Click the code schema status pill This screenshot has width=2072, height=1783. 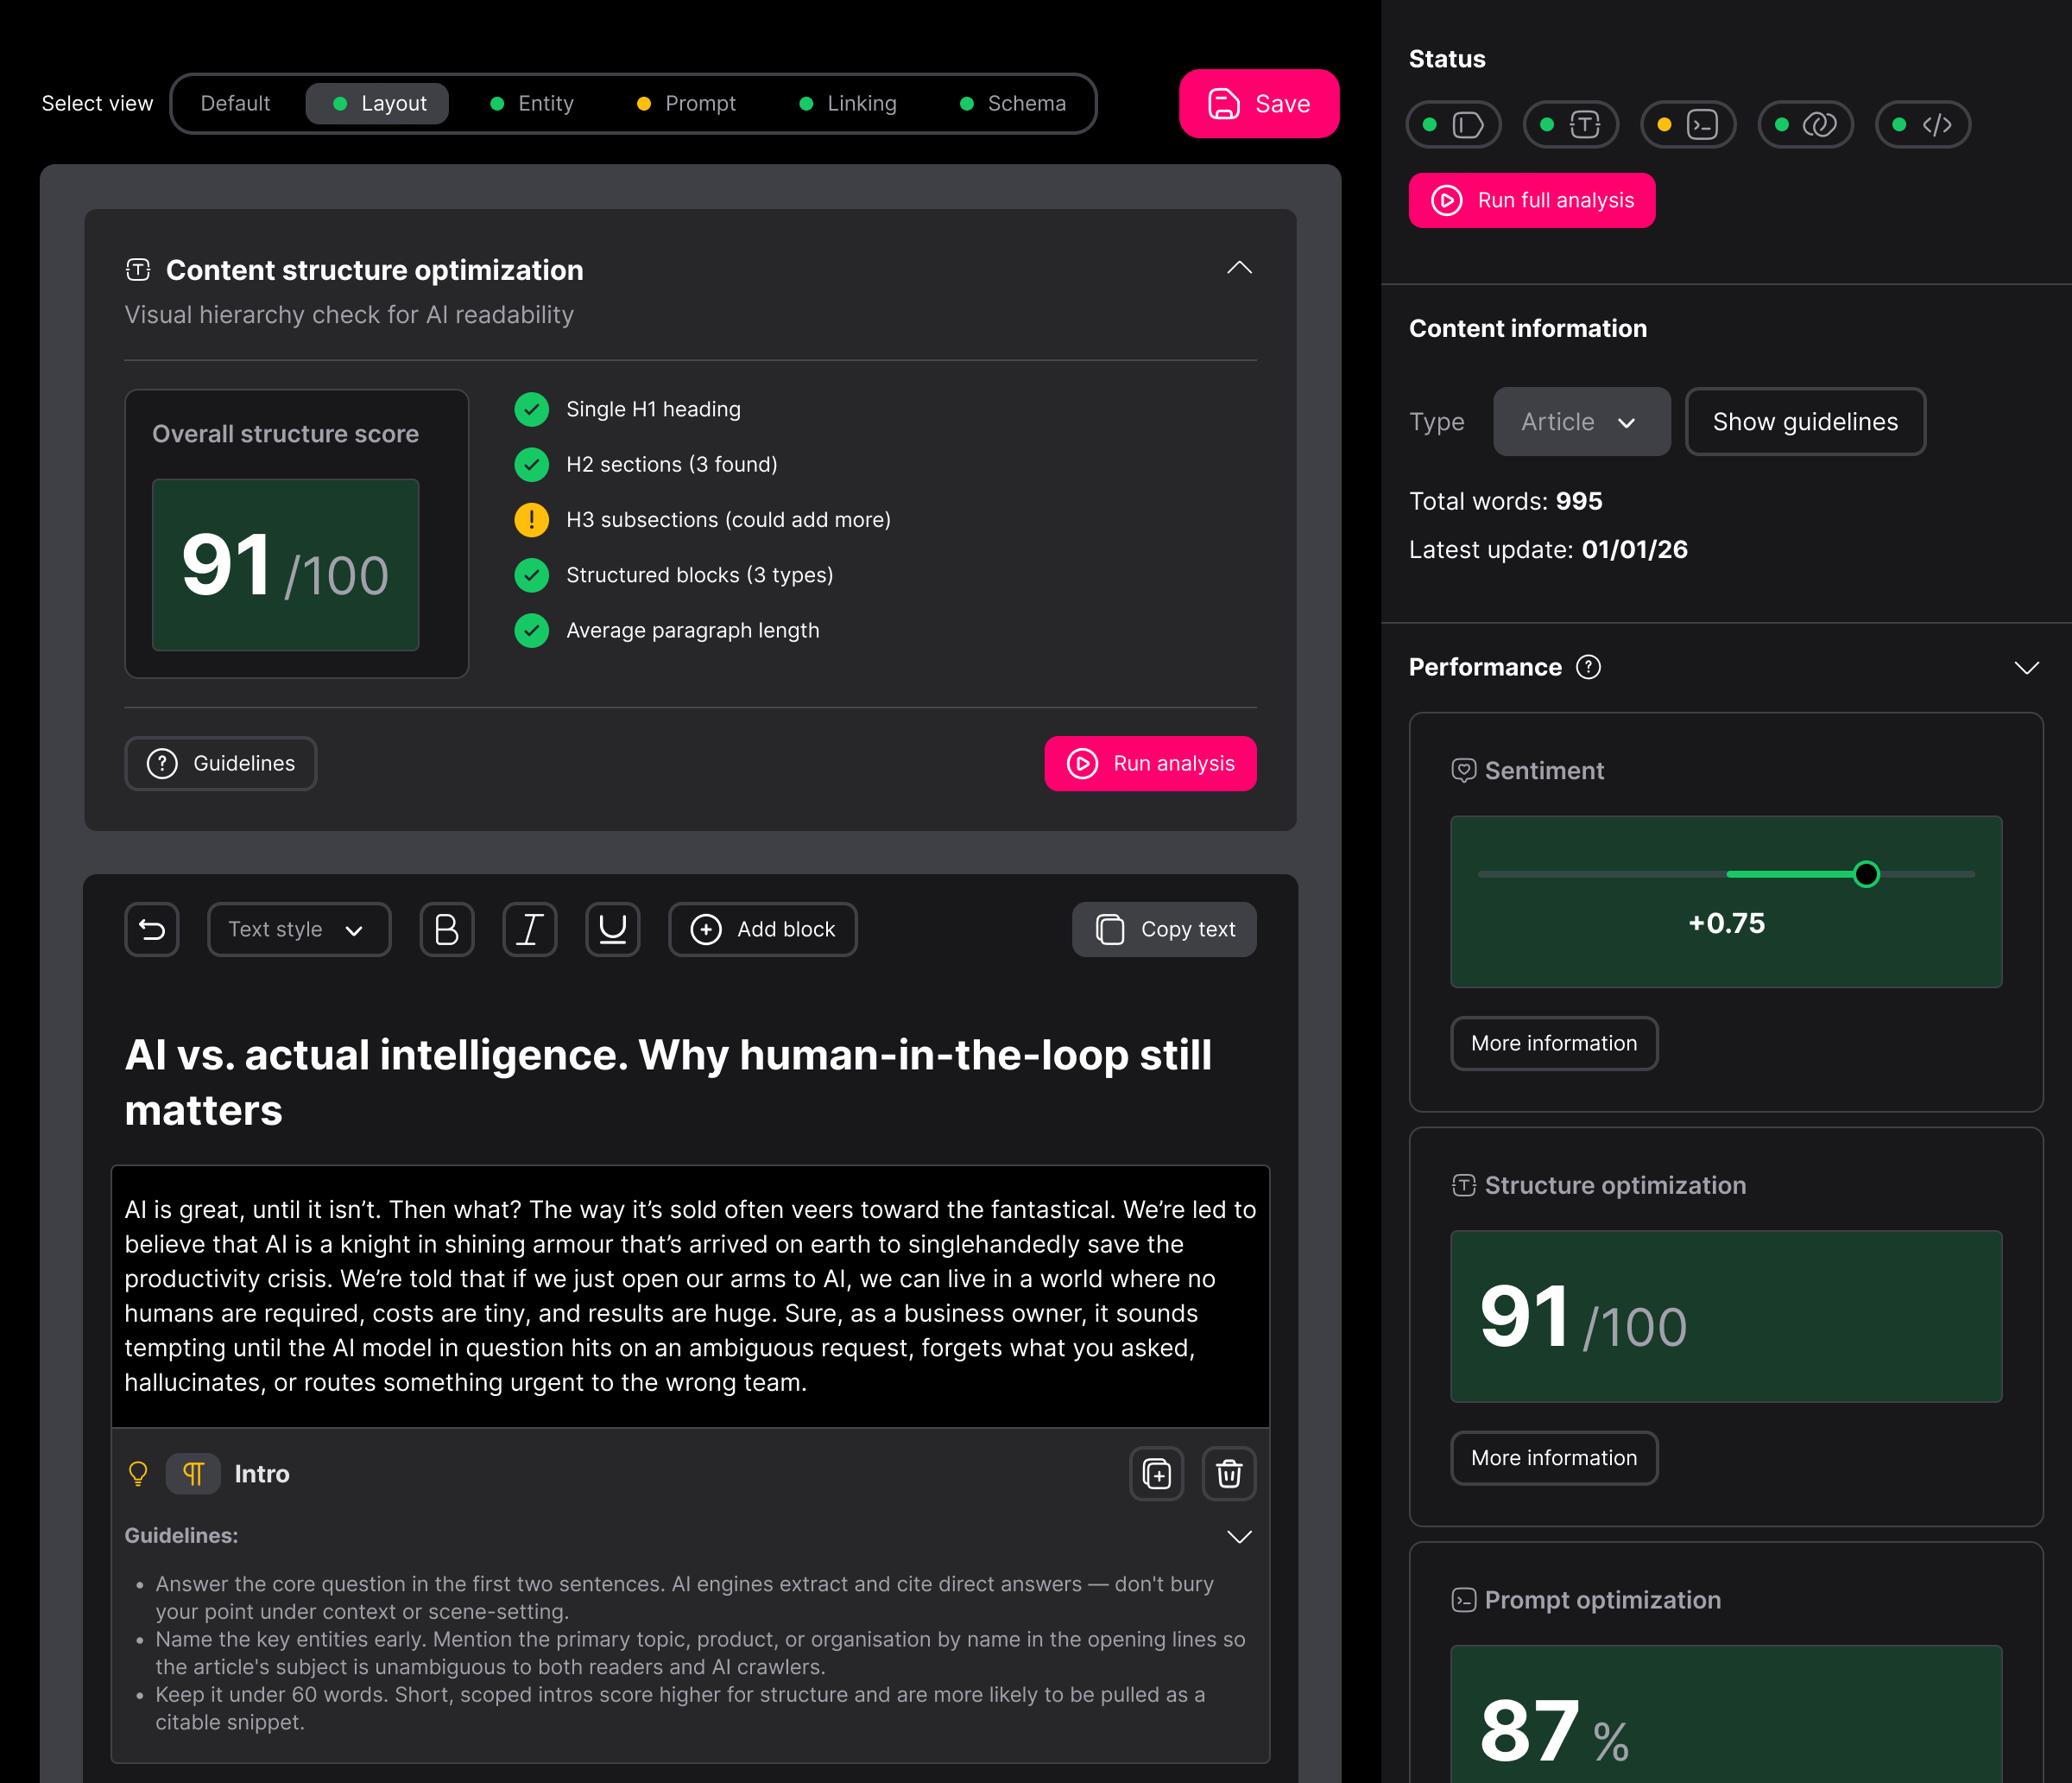pos(1923,125)
